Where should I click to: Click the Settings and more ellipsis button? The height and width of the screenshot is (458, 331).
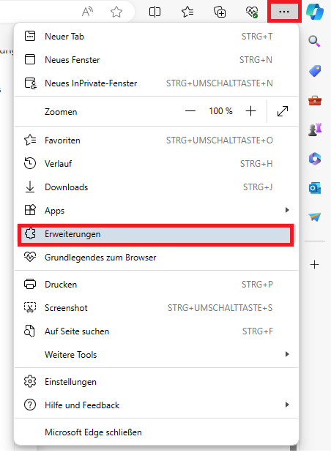click(x=284, y=12)
